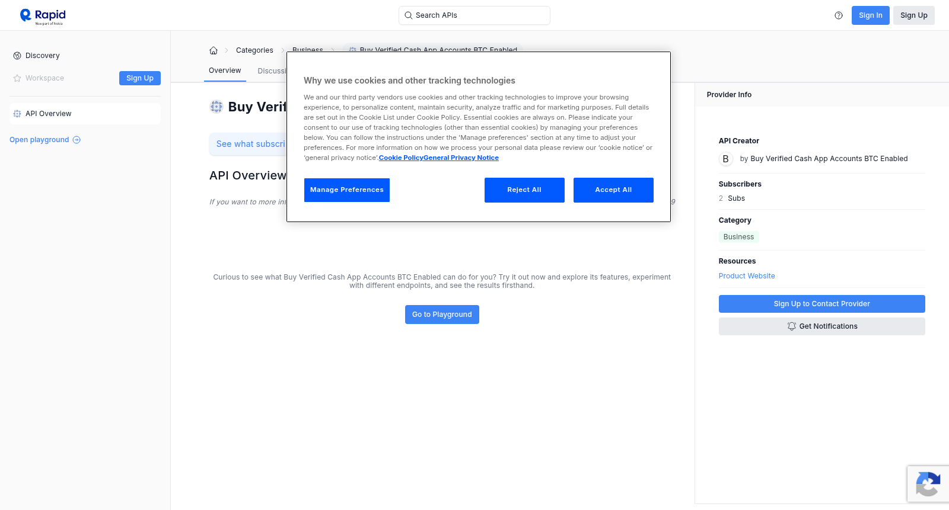This screenshot has width=949, height=510.
Task: Click Go to Playground button
Action: coord(442,315)
